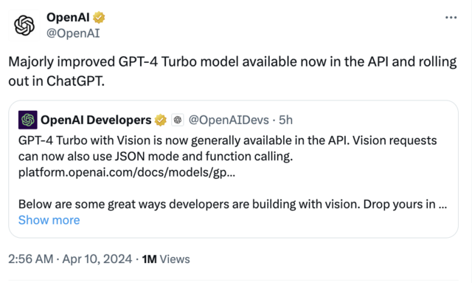Open the OpenAI Developers display name
Image resolution: width=472 pixels, height=283 pixels.
point(96,120)
